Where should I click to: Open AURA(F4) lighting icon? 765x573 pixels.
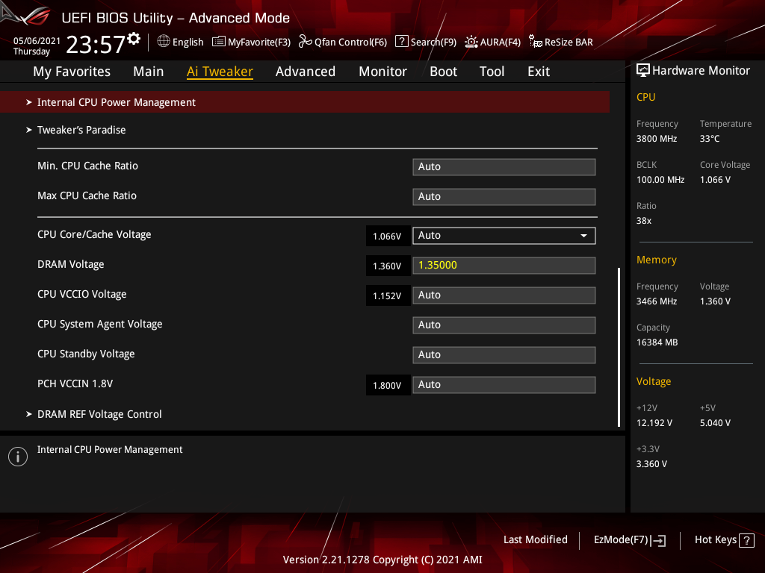pos(471,42)
